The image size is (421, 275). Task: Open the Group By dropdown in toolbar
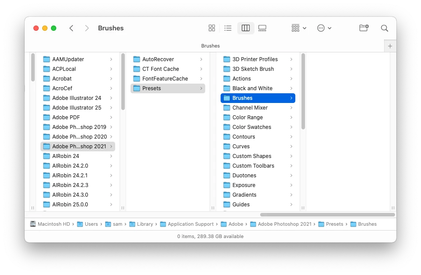[298, 28]
